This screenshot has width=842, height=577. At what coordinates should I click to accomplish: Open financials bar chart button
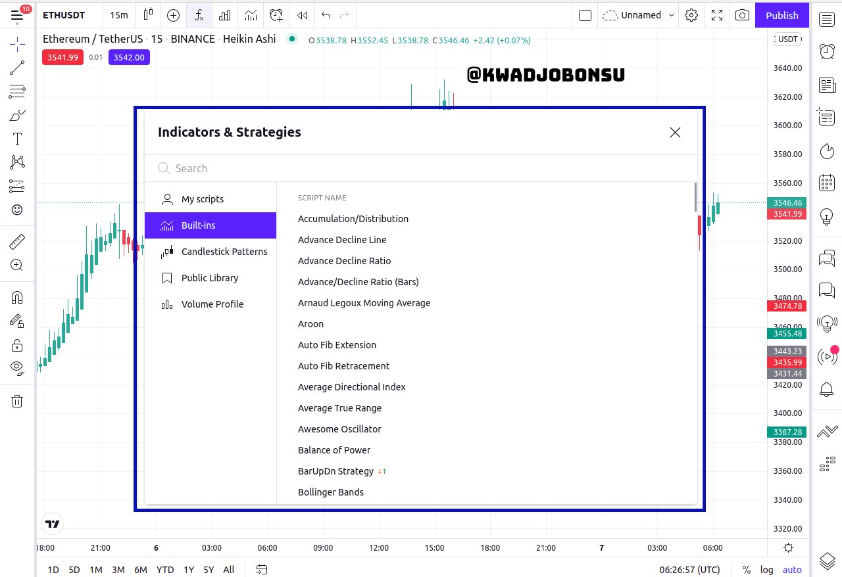(224, 14)
